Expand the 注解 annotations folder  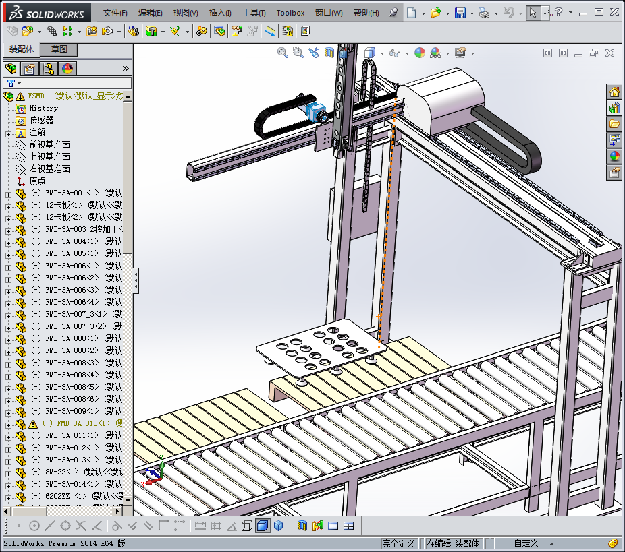(x=8, y=133)
